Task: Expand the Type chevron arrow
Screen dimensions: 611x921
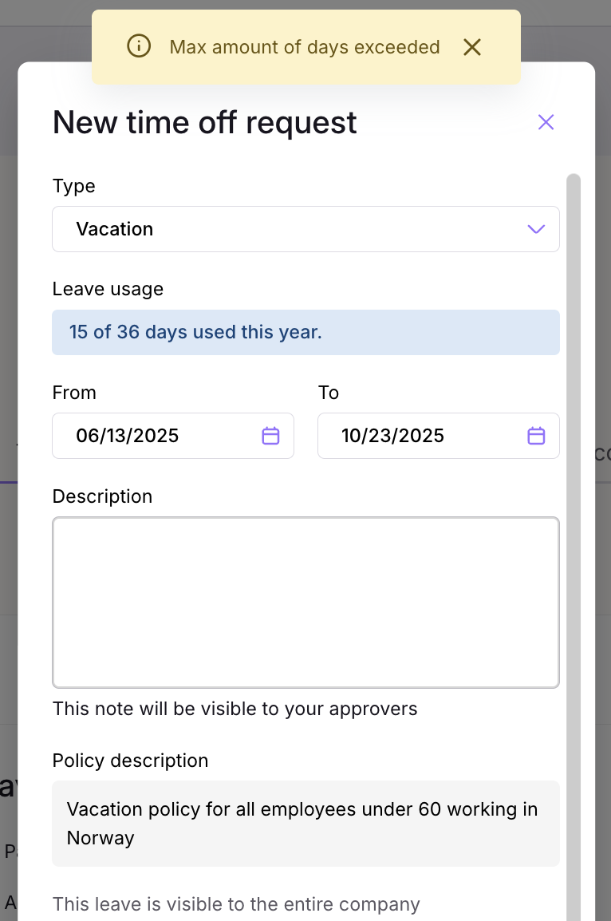Action: click(536, 229)
